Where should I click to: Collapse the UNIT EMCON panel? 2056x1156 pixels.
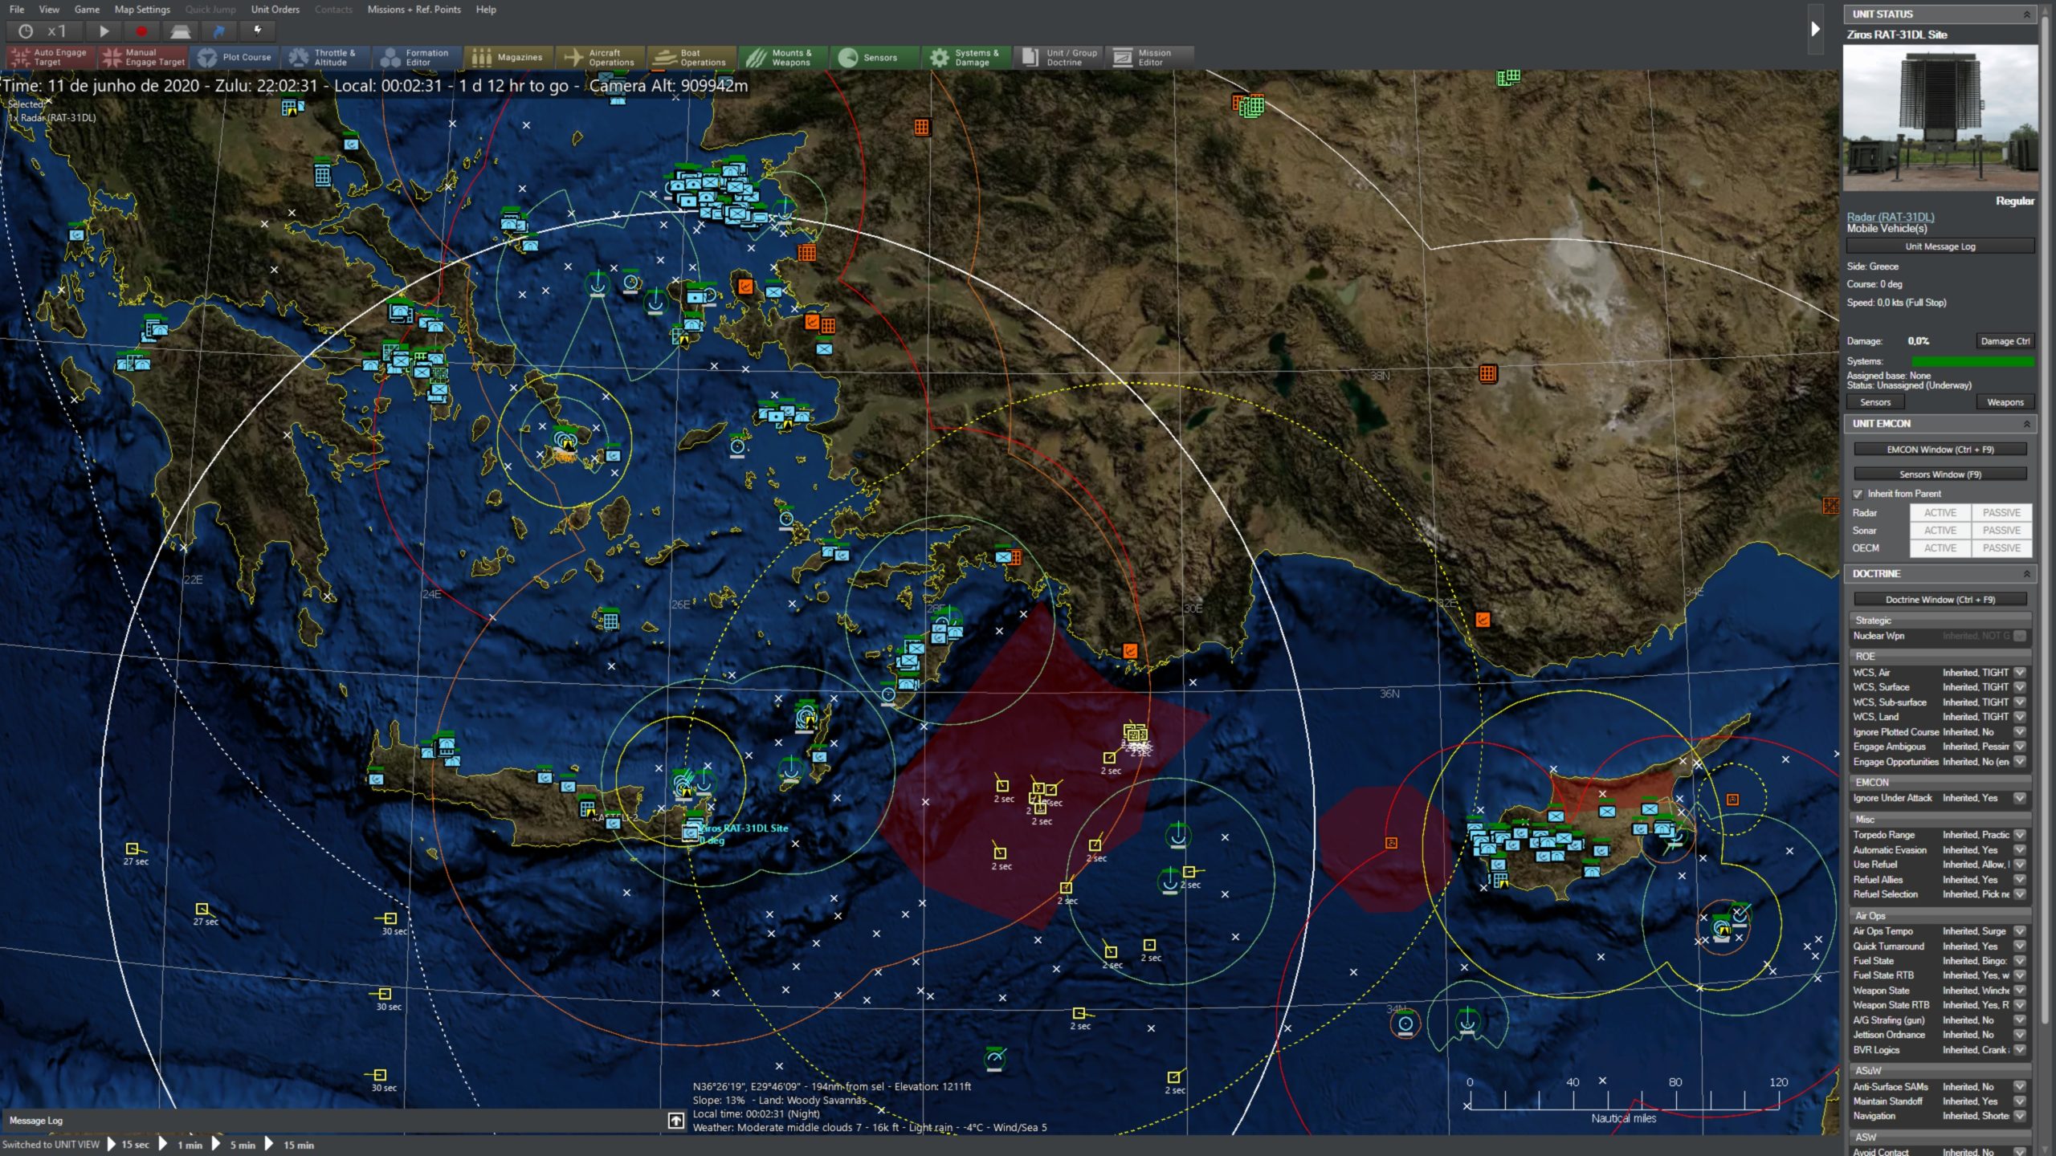pos(2026,424)
